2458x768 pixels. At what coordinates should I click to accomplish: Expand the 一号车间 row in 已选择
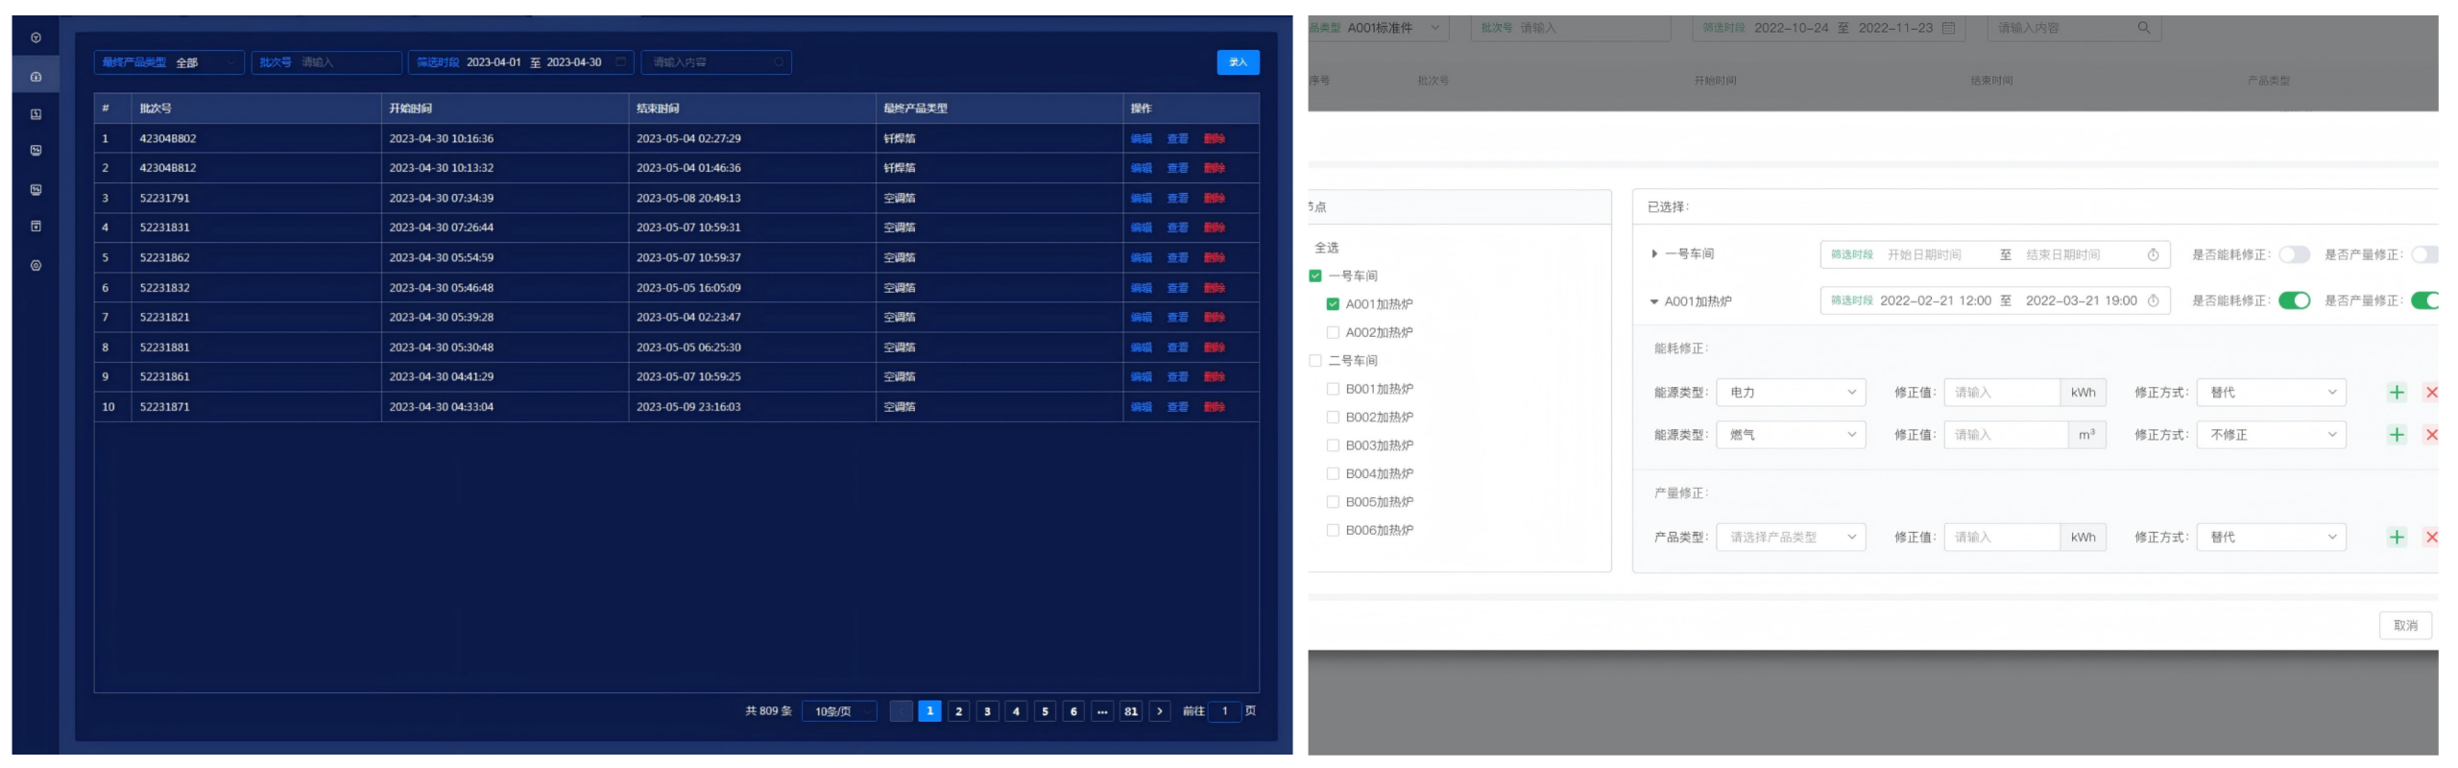tap(1654, 254)
